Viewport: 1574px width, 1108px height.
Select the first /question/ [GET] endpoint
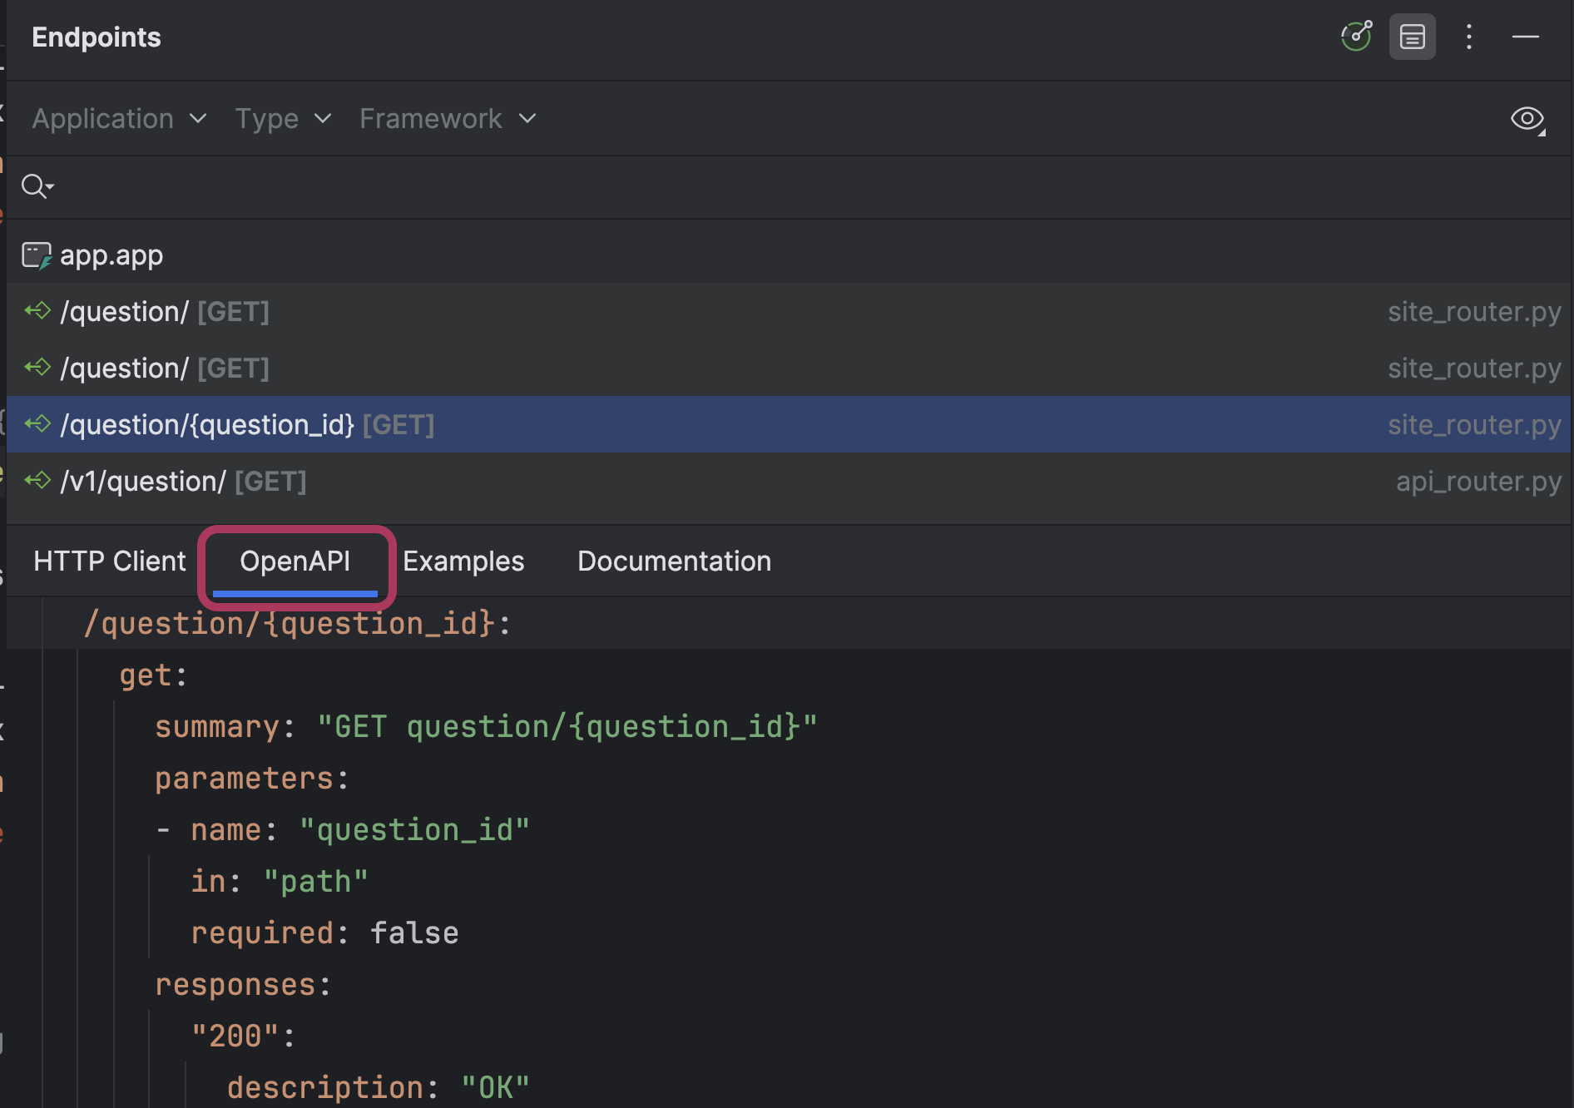click(789, 312)
